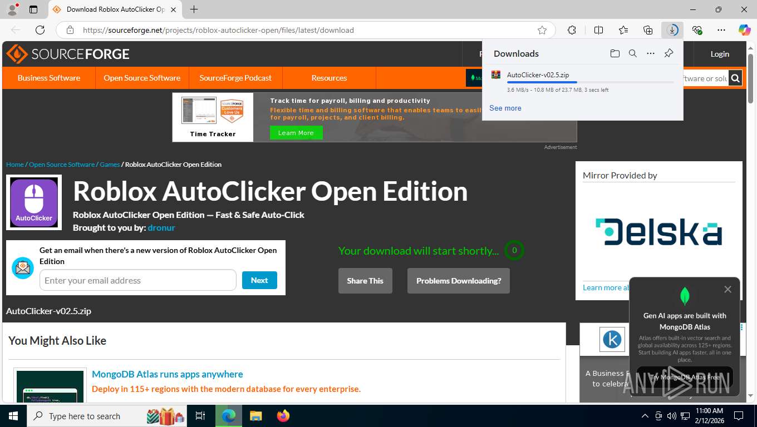
Task: Click the Delska mirror logo
Action: [x=659, y=232]
